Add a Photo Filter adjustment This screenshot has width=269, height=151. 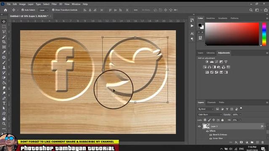pyautogui.click(x=219, y=67)
